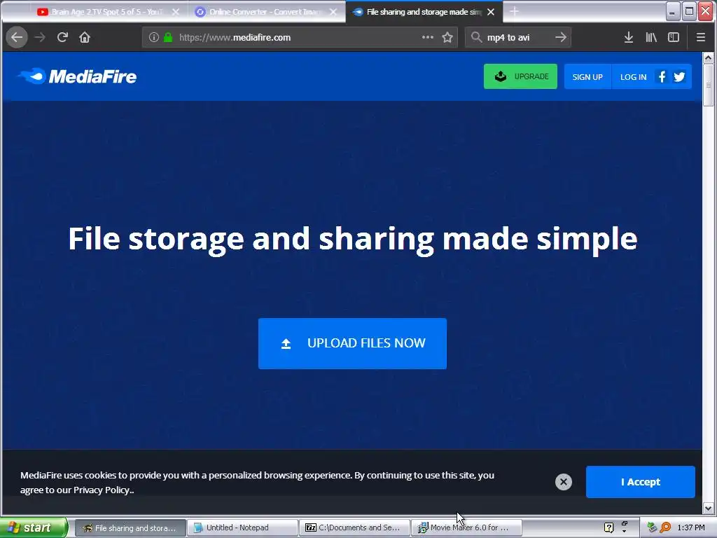Click UPLOAD FILES NOW button
The width and height of the screenshot is (717, 538).
tap(352, 343)
